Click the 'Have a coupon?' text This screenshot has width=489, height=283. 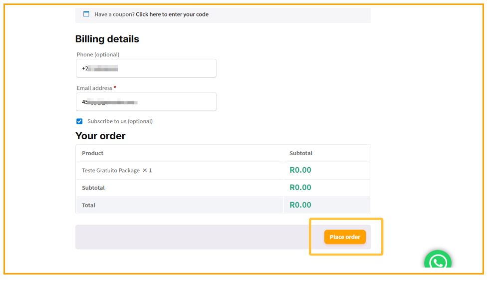point(114,14)
